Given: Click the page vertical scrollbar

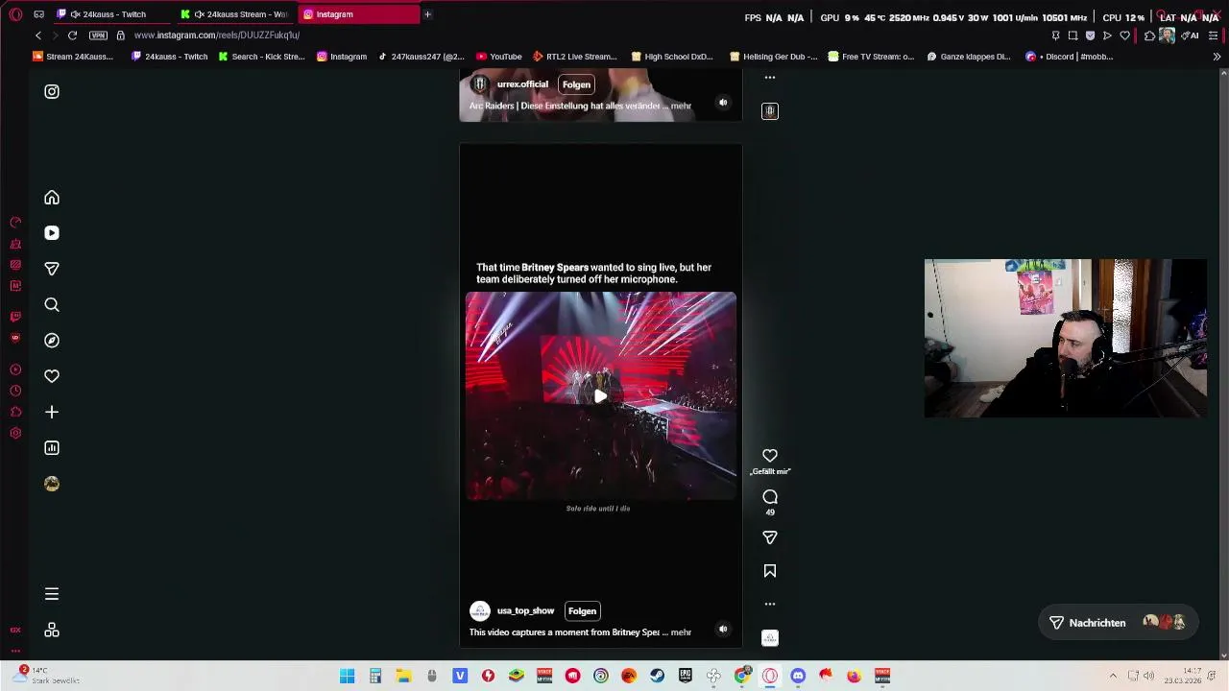Looking at the screenshot, I should click(1223, 365).
